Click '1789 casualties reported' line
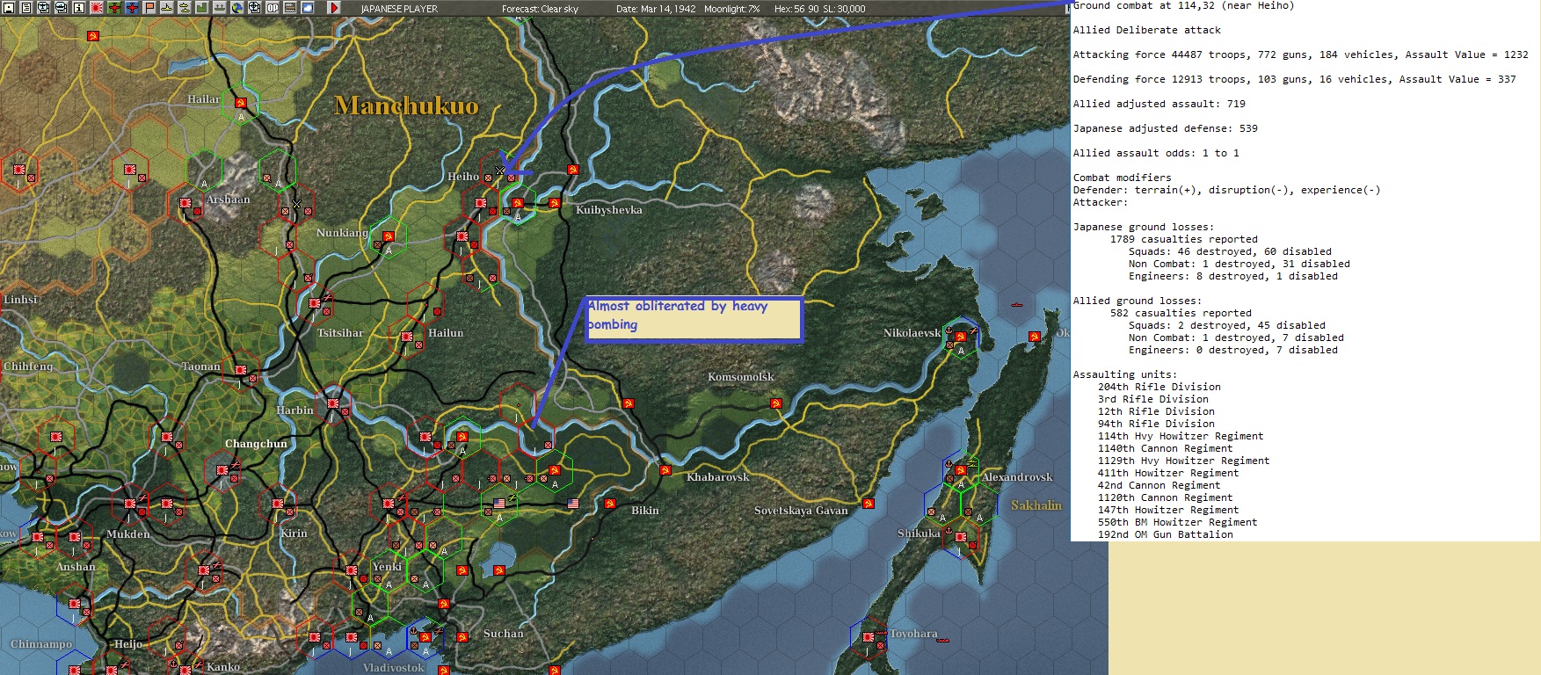The width and height of the screenshot is (1541, 675). (x=1184, y=239)
